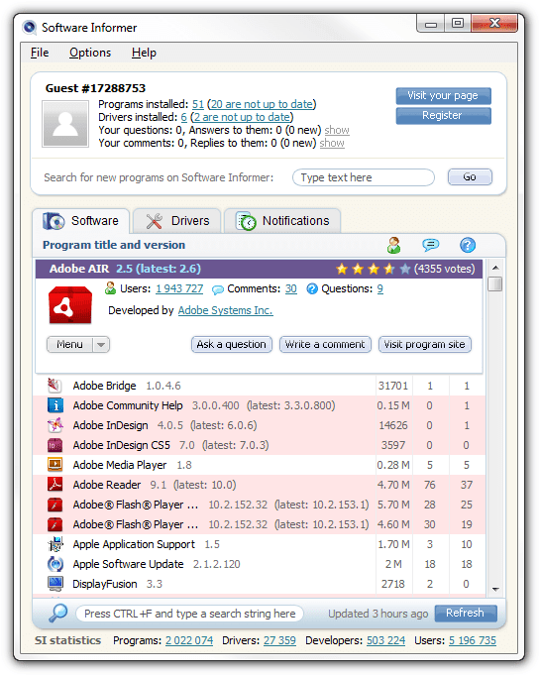
Task: Switch to the Drivers tab
Action: [177, 221]
